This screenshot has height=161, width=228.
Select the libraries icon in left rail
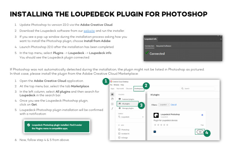tap(112, 99)
